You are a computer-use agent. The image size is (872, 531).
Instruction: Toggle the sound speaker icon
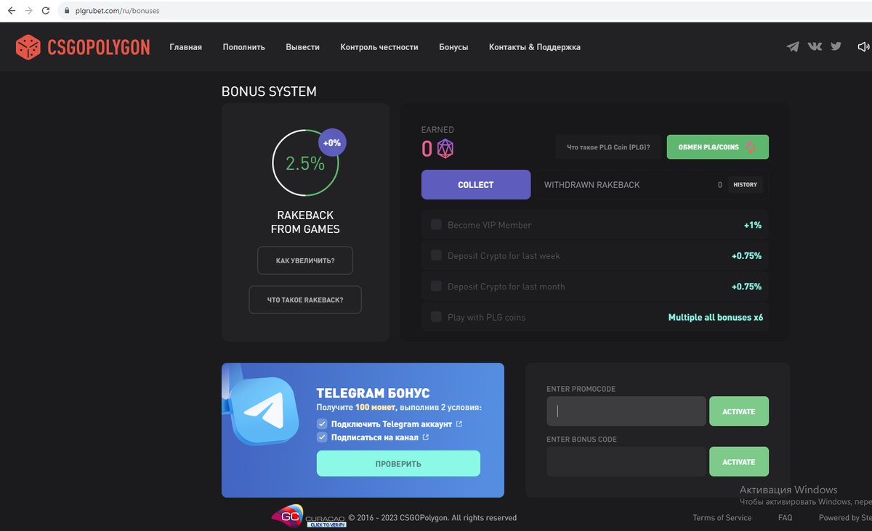pos(863,47)
